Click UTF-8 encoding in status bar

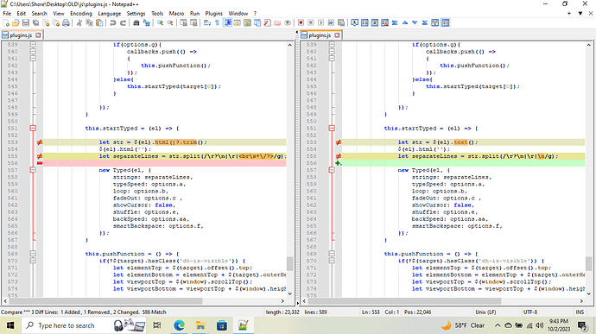530,312
